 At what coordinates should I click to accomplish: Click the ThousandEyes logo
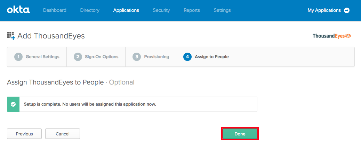(332, 36)
